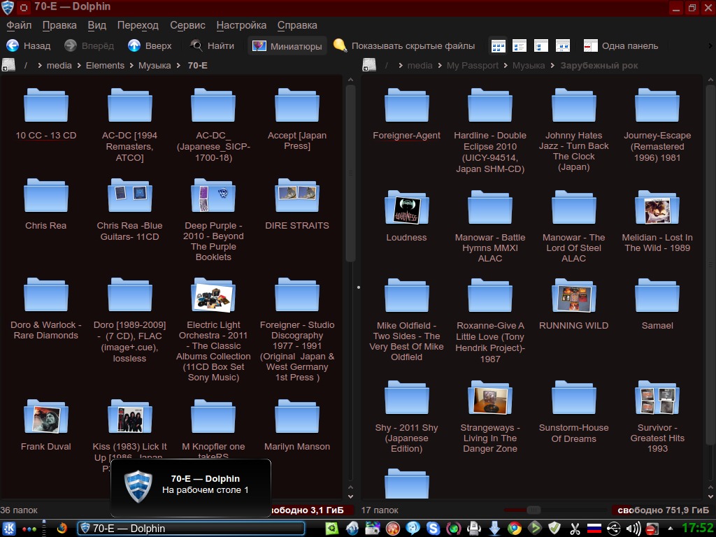The image size is (716, 537).
Task: Switch to icons view mode
Action: [x=498, y=45]
